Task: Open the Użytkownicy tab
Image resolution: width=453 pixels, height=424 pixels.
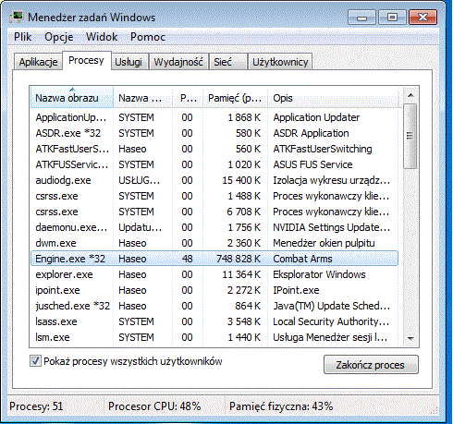Action: click(280, 62)
